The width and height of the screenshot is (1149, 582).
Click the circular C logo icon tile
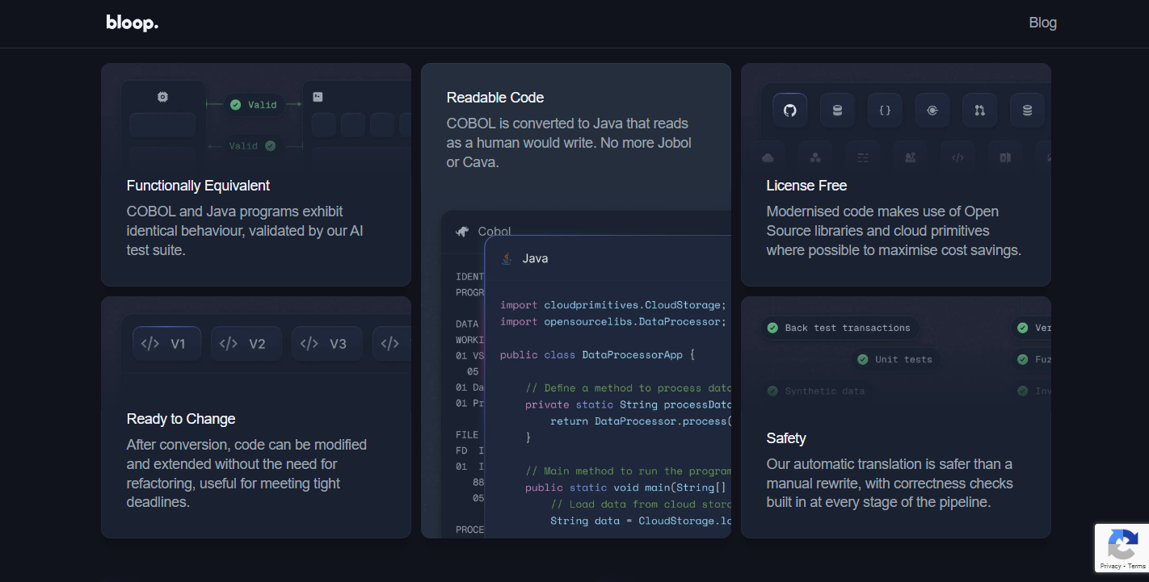click(x=932, y=111)
